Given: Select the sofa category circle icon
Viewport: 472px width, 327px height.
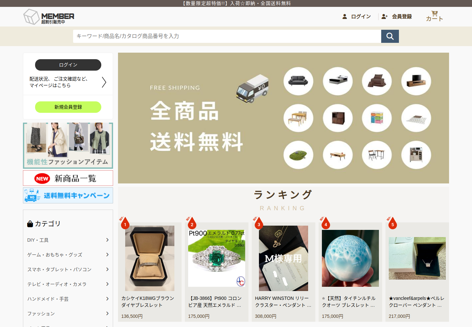Looking at the screenshot, I should (298, 81).
